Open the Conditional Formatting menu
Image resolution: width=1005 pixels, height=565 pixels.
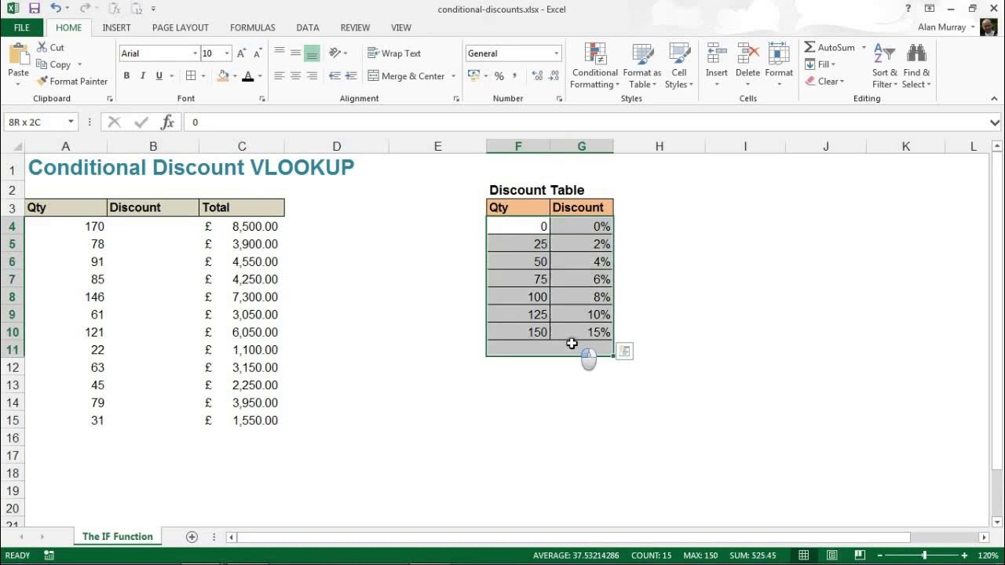point(594,67)
